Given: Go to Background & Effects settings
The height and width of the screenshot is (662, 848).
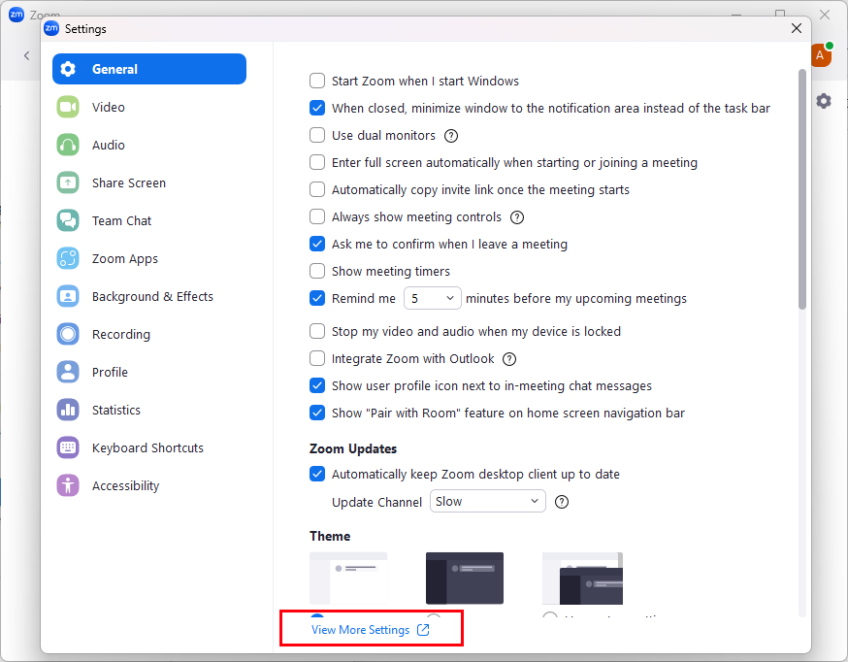Looking at the screenshot, I should click(151, 296).
